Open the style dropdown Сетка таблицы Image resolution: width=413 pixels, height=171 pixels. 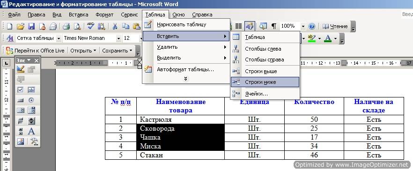tap(59, 38)
